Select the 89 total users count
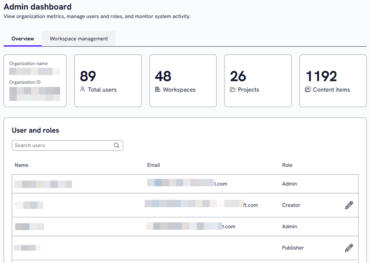 [x=88, y=76]
